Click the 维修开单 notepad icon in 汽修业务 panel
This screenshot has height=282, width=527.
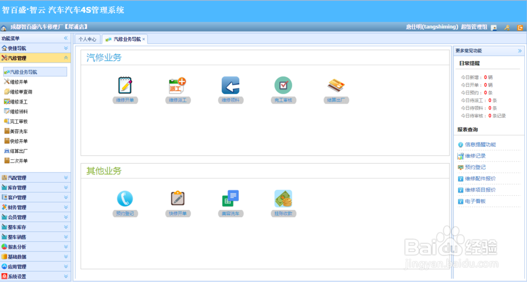(x=125, y=85)
